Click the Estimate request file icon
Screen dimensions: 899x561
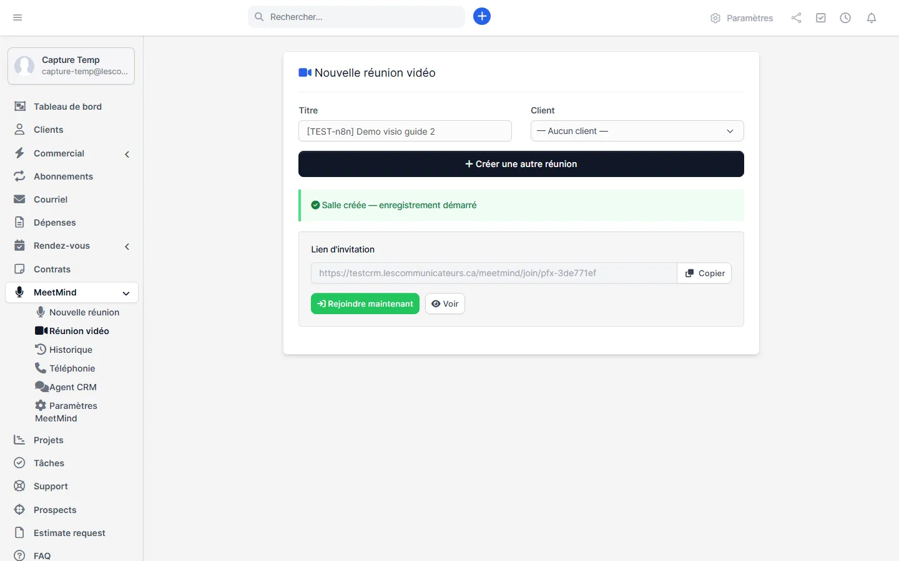20,533
